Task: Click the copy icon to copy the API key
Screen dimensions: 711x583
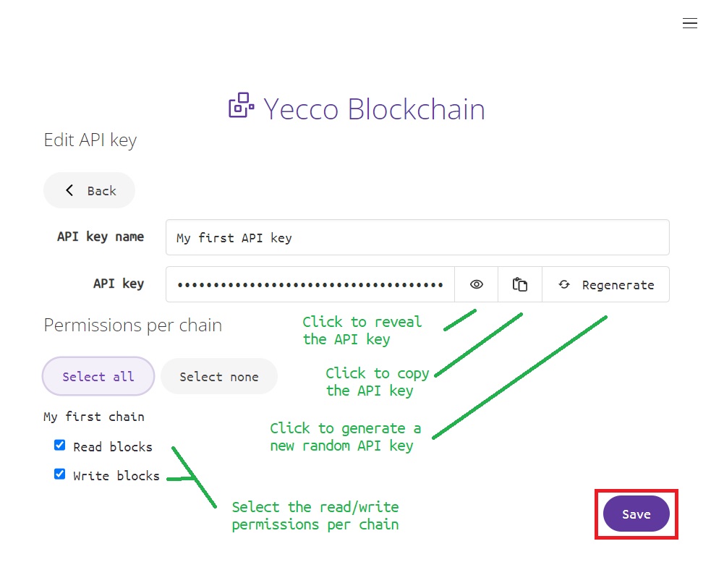Action: pos(519,284)
